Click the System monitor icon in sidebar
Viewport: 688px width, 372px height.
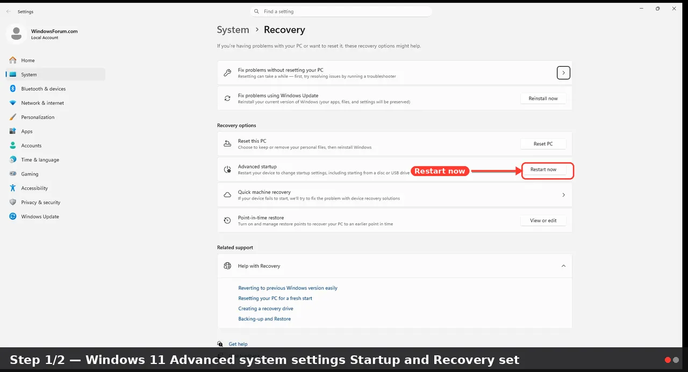pos(12,75)
